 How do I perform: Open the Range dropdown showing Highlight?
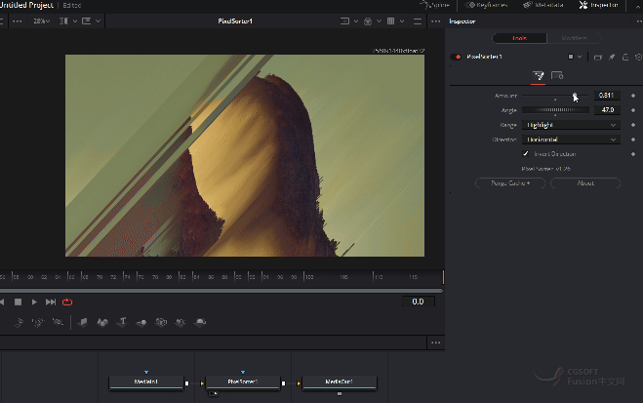tap(571, 125)
